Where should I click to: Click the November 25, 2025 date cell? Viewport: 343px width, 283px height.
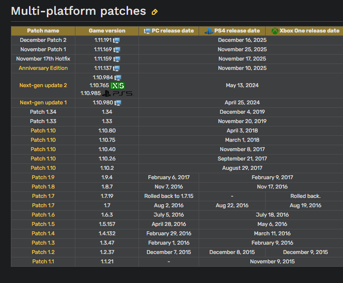pos(242,50)
